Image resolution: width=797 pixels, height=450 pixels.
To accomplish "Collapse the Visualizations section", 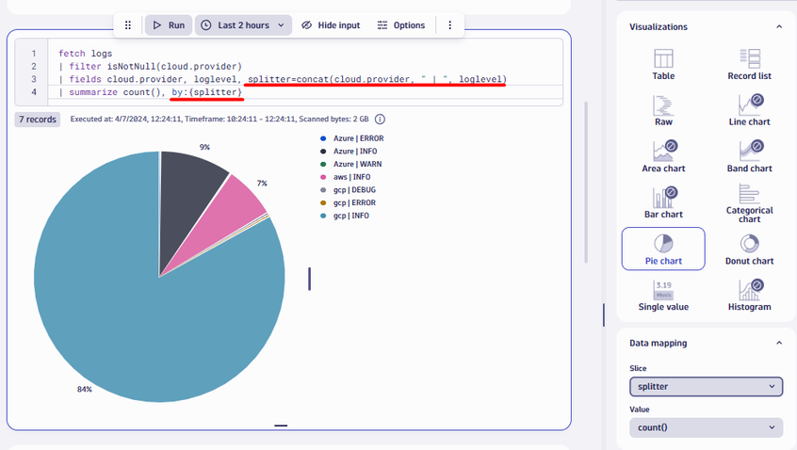I will point(778,27).
